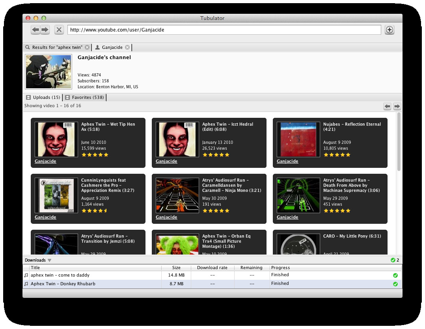This screenshot has width=425, height=329.
Task: Click Ganjacide link under Wet Tip Hen Ax
Action: coord(45,161)
